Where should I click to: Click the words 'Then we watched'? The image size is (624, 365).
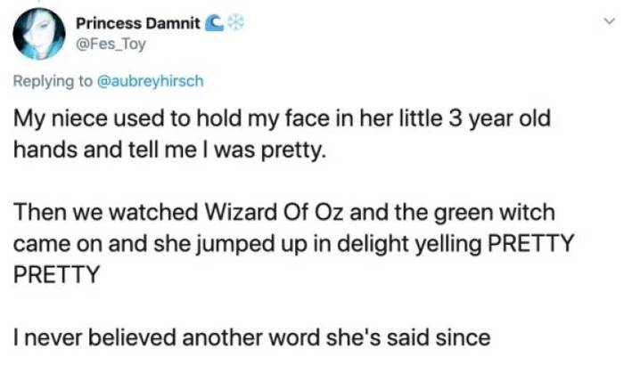tap(85, 213)
